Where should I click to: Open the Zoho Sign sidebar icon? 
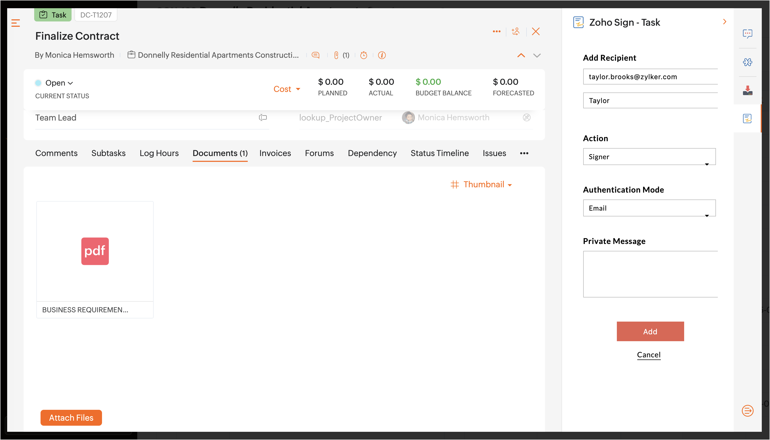click(747, 118)
